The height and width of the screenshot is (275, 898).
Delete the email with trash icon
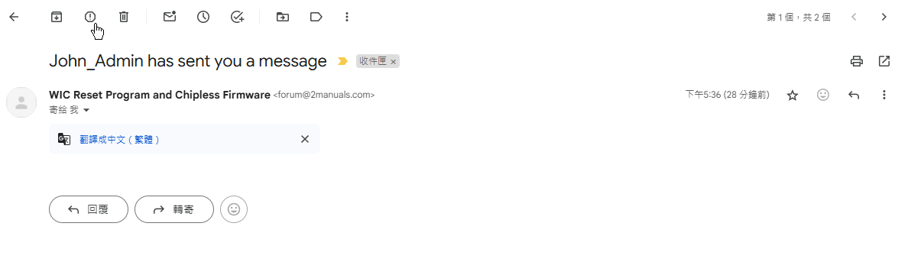pyautogui.click(x=124, y=17)
